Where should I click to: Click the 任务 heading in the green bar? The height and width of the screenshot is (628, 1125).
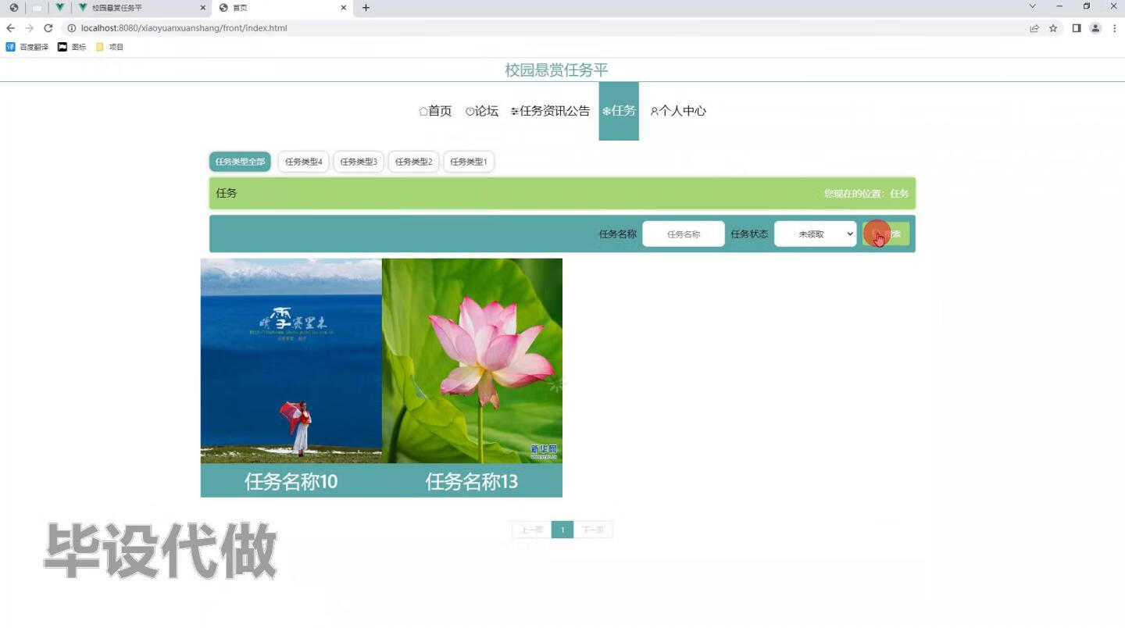pyautogui.click(x=227, y=193)
